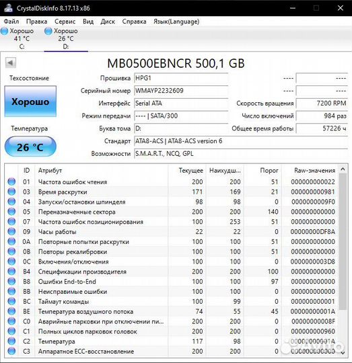This screenshot has height=363, width=352.
Task: Click status icon for attribute 07
Action: coord(11,221)
